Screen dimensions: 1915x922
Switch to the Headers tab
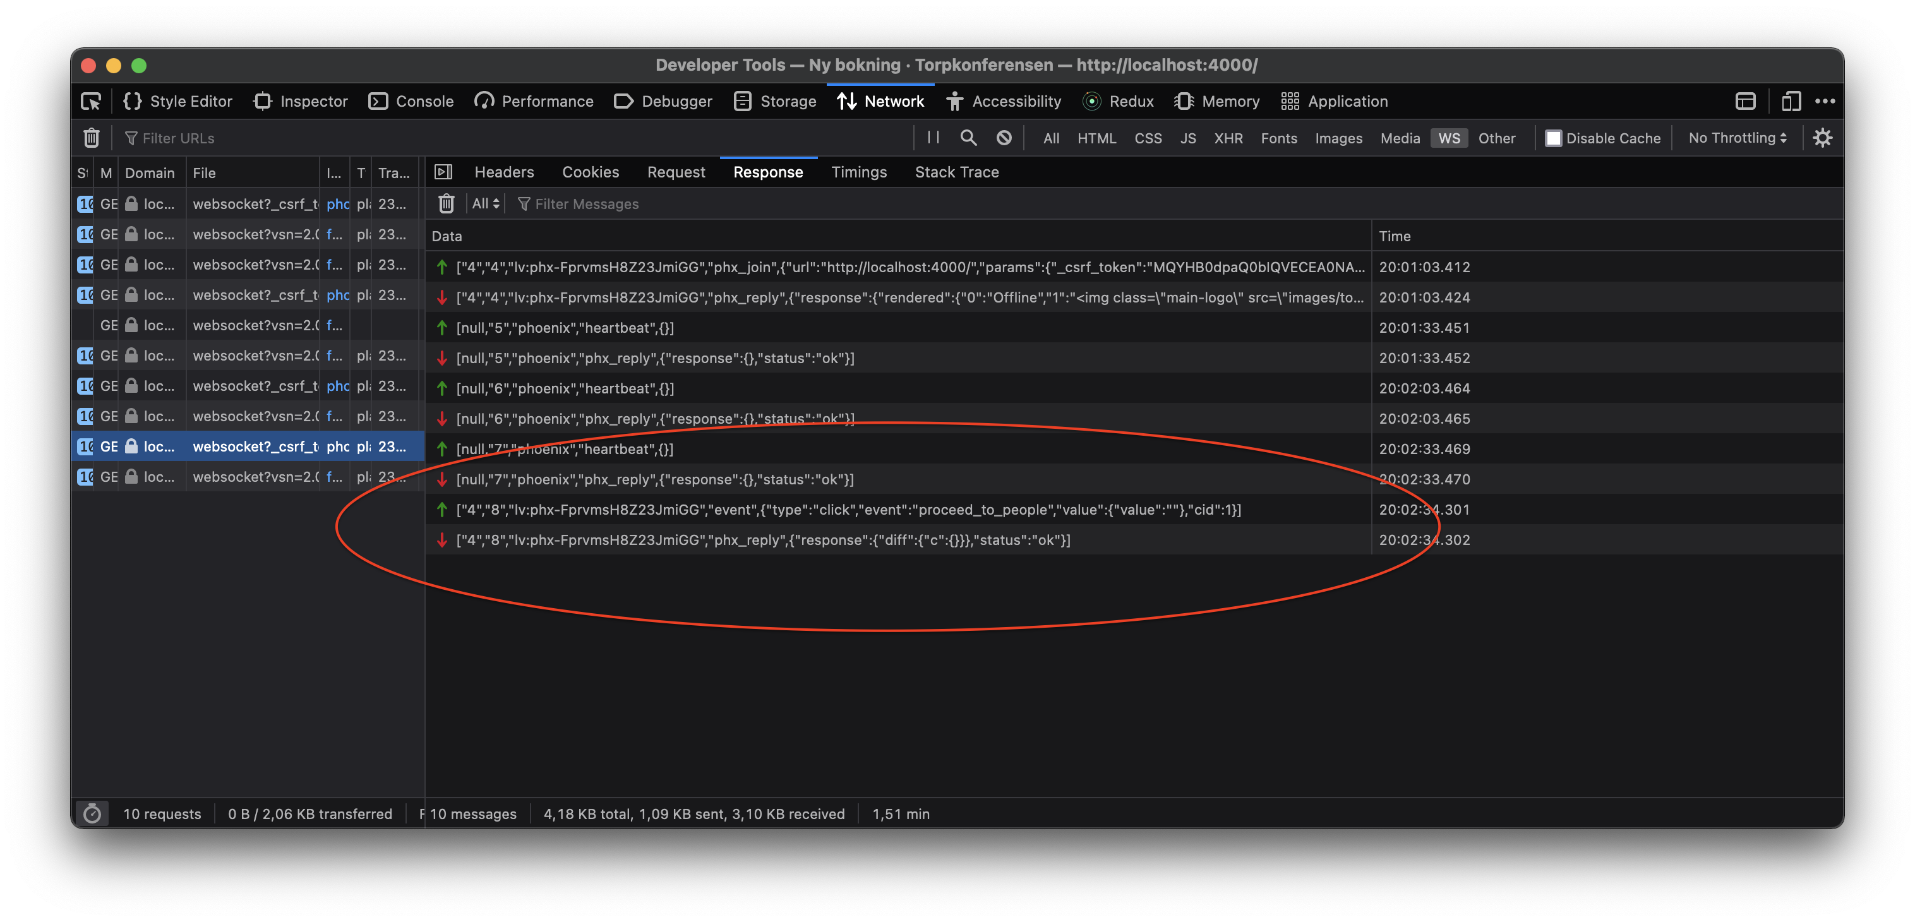click(x=504, y=172)
